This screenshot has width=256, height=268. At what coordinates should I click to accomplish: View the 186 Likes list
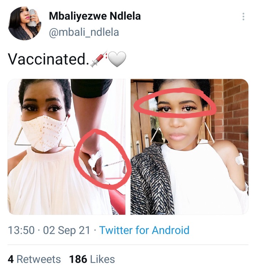click(92, 259)
